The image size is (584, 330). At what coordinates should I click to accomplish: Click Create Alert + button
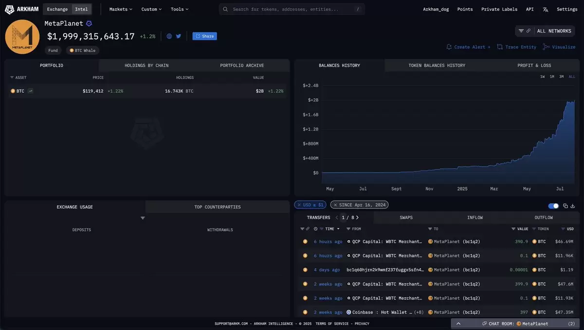pos(469,47)
